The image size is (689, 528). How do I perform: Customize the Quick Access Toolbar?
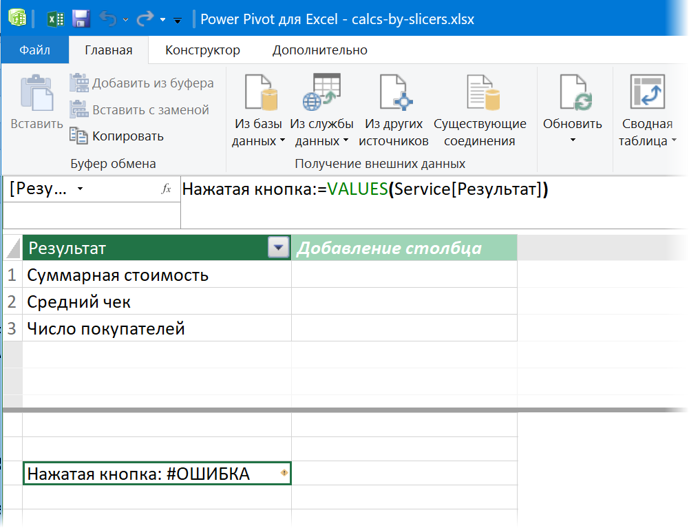tap(178, 20)
